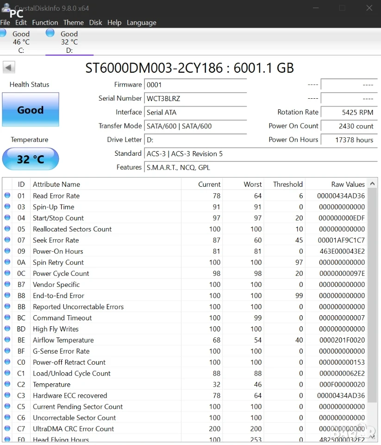Click the attribute list vertical scrollbar thumb

(x=373, y=295)
